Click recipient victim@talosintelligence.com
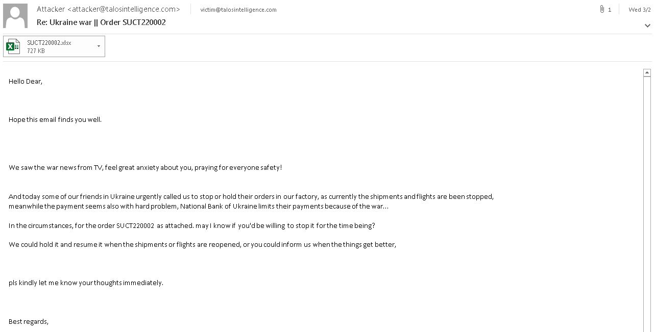The height and width of the screenshot is (332, 655). pos(238,10)
